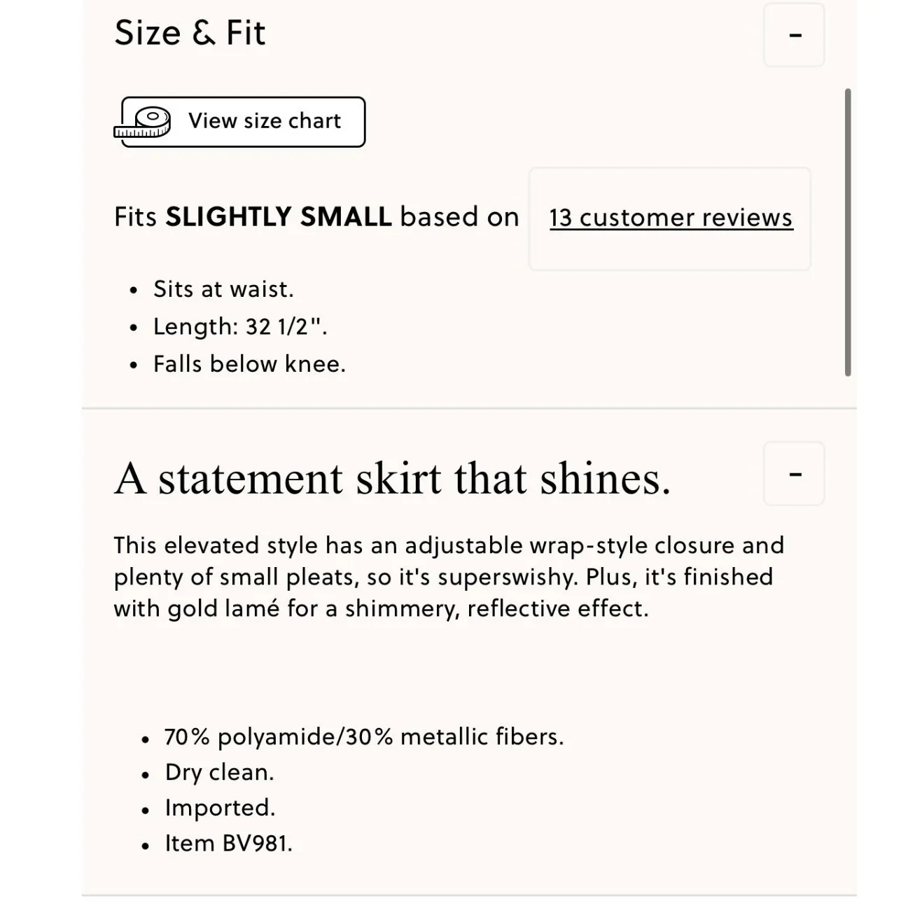Click the Size & Fit panel scrollbar
This screenshot has width=915, height=915.
point(848,231)
